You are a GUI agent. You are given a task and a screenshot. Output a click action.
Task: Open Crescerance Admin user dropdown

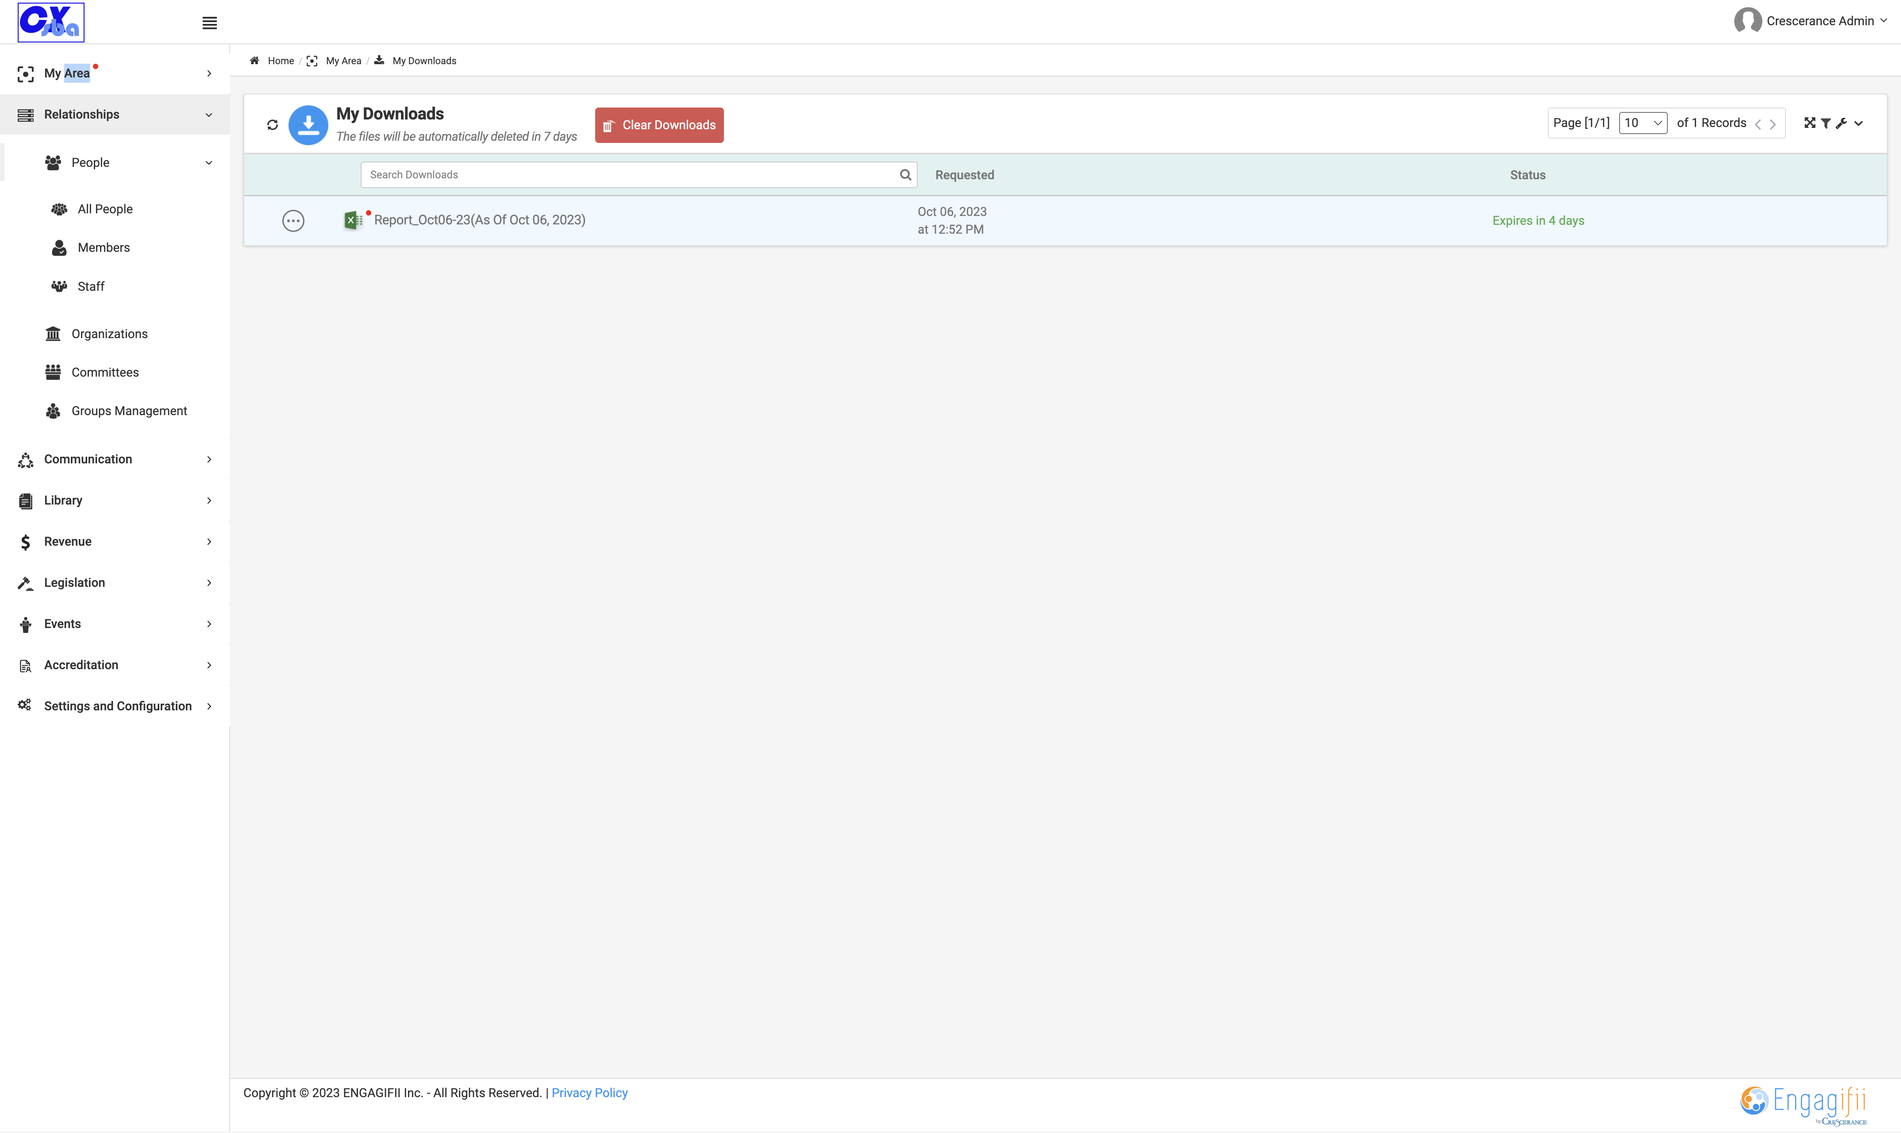click(1826, 21)
